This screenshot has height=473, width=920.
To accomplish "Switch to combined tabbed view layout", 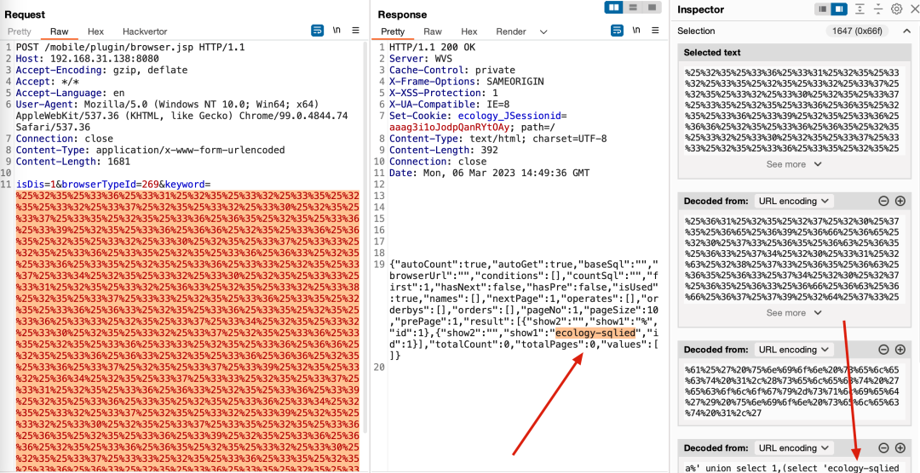I will [652, 8].
